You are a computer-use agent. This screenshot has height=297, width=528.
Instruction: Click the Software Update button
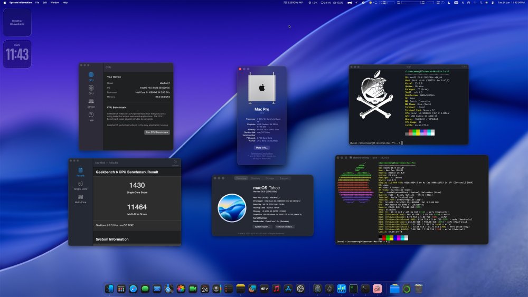284,227
